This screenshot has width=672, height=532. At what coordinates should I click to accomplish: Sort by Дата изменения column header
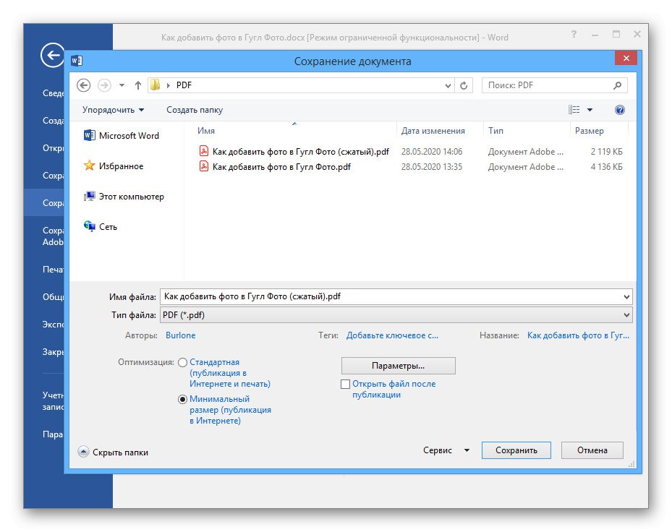pos(433,131)
